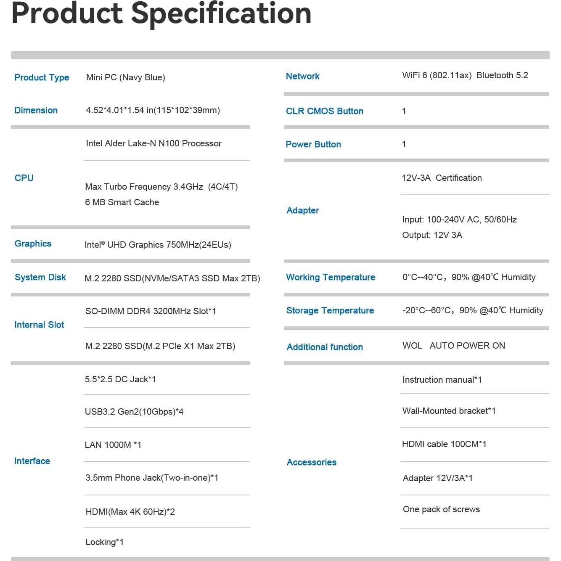Screen dimensions: 561x561
Task: Select the Interface section label
Action: tap(32, 461)
